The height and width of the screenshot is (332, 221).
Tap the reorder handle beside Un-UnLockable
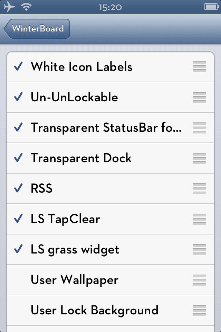[199, 97]
